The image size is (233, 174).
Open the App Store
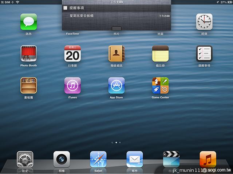116,86
